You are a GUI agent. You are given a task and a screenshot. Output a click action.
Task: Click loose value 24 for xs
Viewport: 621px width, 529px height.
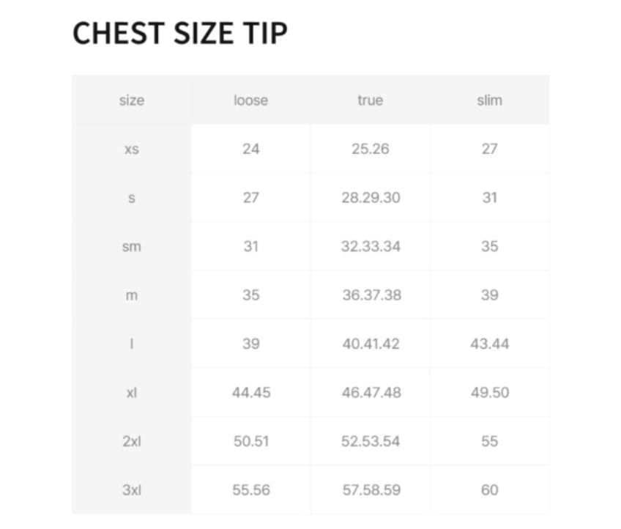coord(250,149)
